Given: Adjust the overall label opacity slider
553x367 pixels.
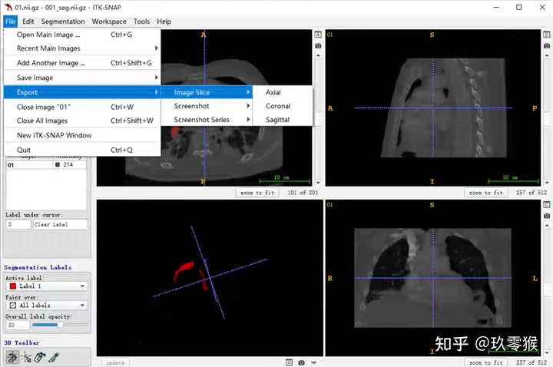Looking at the screenshot, I should [x=60, y=325].
